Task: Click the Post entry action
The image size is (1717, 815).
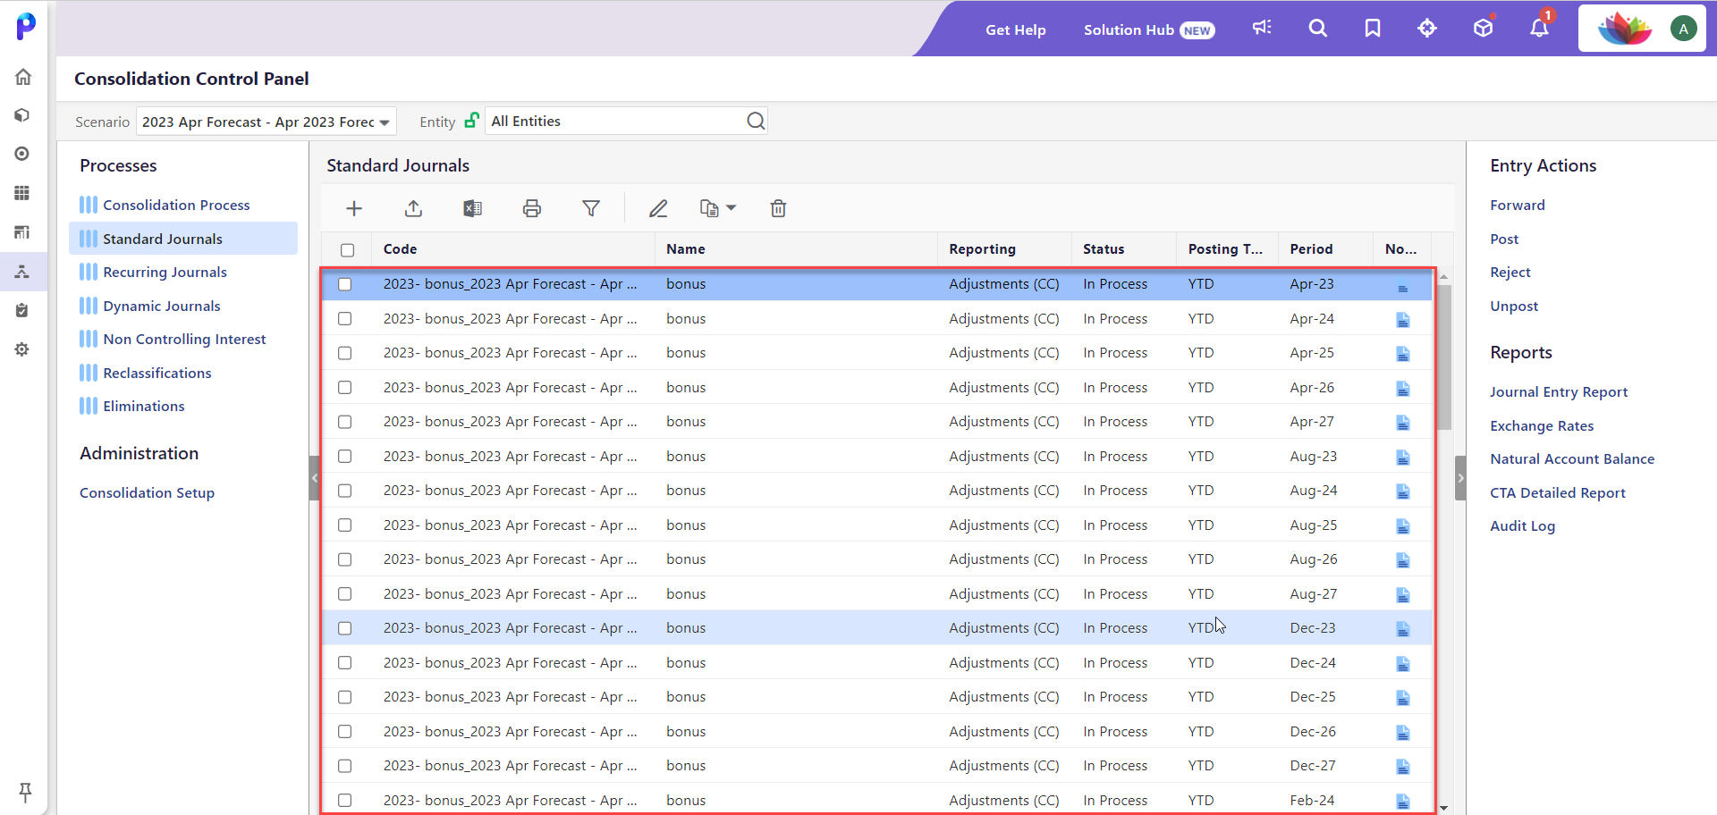Action: (1503, 239)
